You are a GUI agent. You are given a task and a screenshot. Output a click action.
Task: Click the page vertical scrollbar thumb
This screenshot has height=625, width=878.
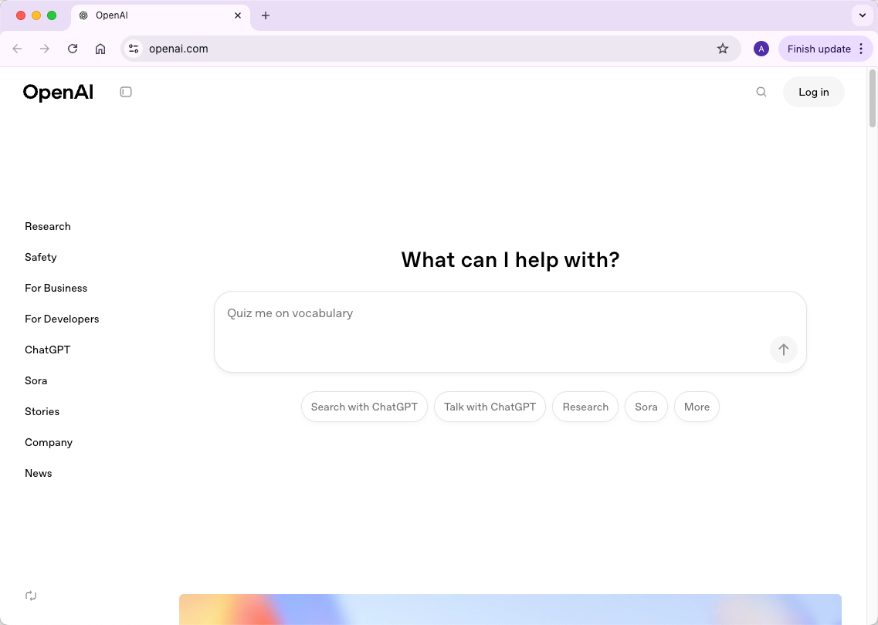[x=872, y=99]
